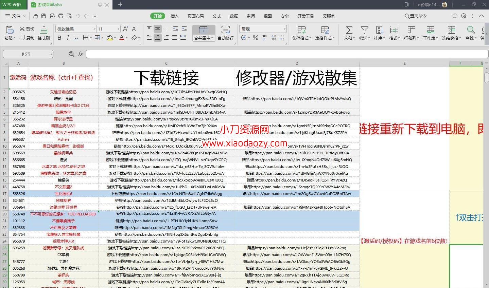Click increase indent icon
Image resolution: width=489 pixels, height=288 pixels.
pyautogui.click(x=184, y=29)
